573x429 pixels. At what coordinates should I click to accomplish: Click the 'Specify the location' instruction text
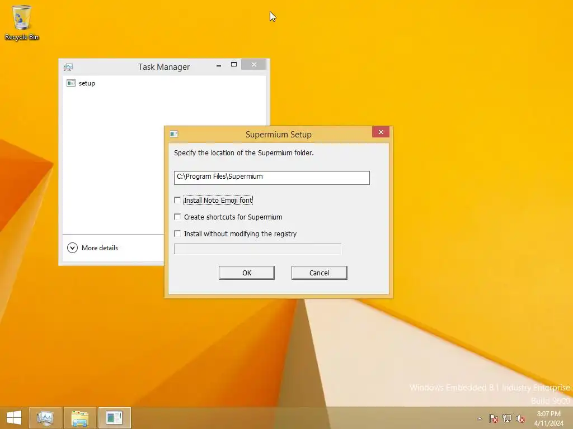click(x=244, y=153)
